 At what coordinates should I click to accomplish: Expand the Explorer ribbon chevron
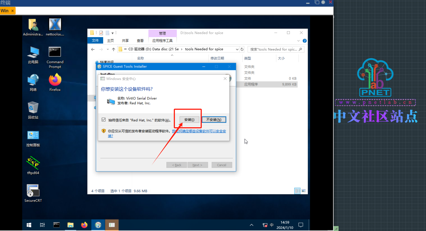pyautogui.click(x=299, y=41)
